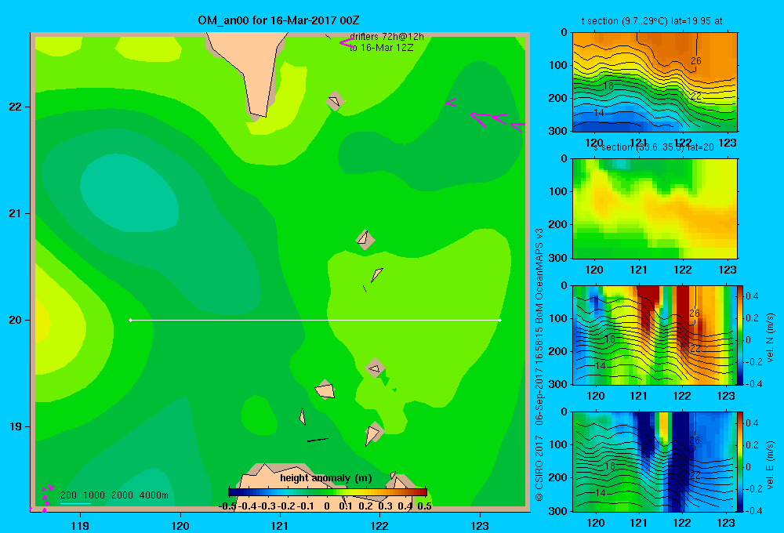Click longitude label 123 under the main map
The height and width of the screenshot is (533, 784).
tap(480, 525)
